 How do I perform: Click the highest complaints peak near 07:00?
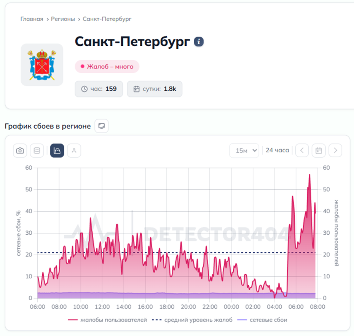(x=309, y=174)
